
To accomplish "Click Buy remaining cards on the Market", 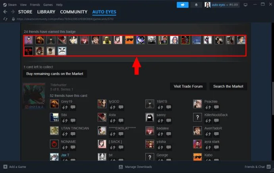I will tap(55, 74).
